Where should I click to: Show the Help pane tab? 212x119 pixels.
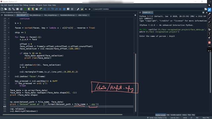(168, 115)
